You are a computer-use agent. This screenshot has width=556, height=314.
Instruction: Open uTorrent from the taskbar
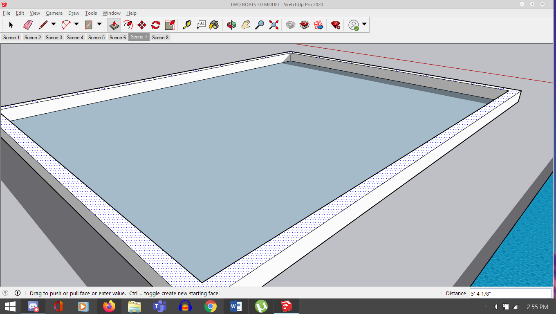point(261,306)
